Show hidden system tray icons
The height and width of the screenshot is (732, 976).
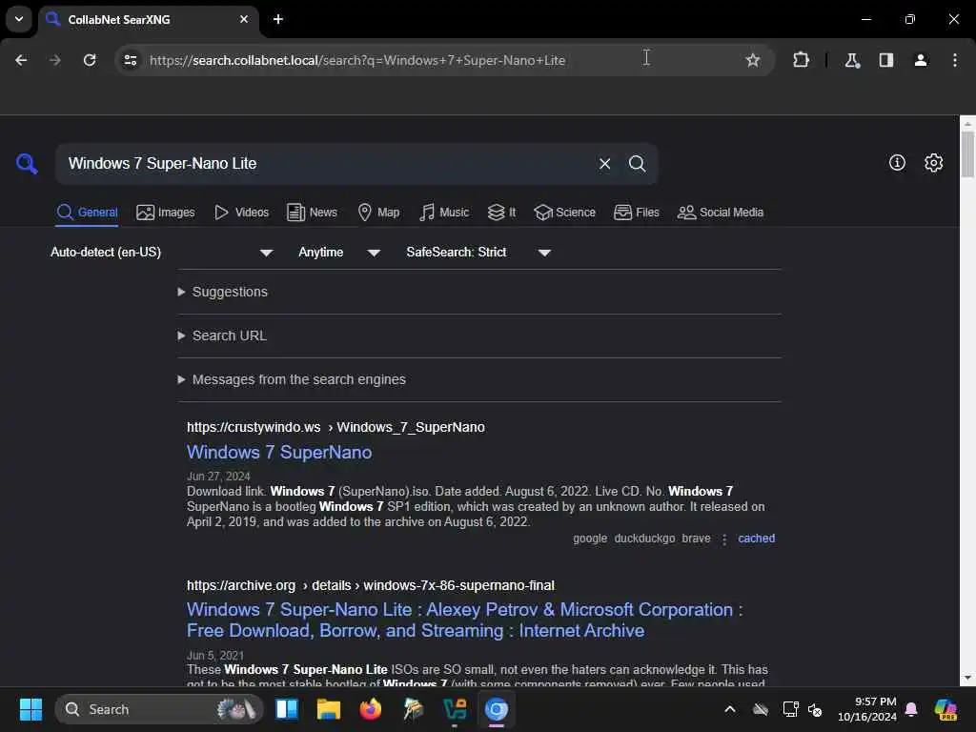pyautogui.click(x=730, y=709)
